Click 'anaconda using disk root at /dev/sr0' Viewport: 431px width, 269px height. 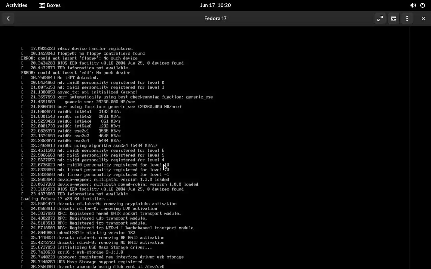point(93,267)
